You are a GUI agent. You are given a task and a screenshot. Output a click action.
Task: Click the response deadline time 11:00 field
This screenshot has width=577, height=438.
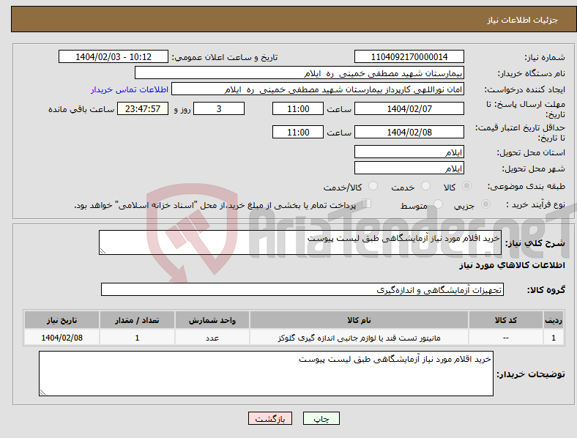(x=298, y=108)
